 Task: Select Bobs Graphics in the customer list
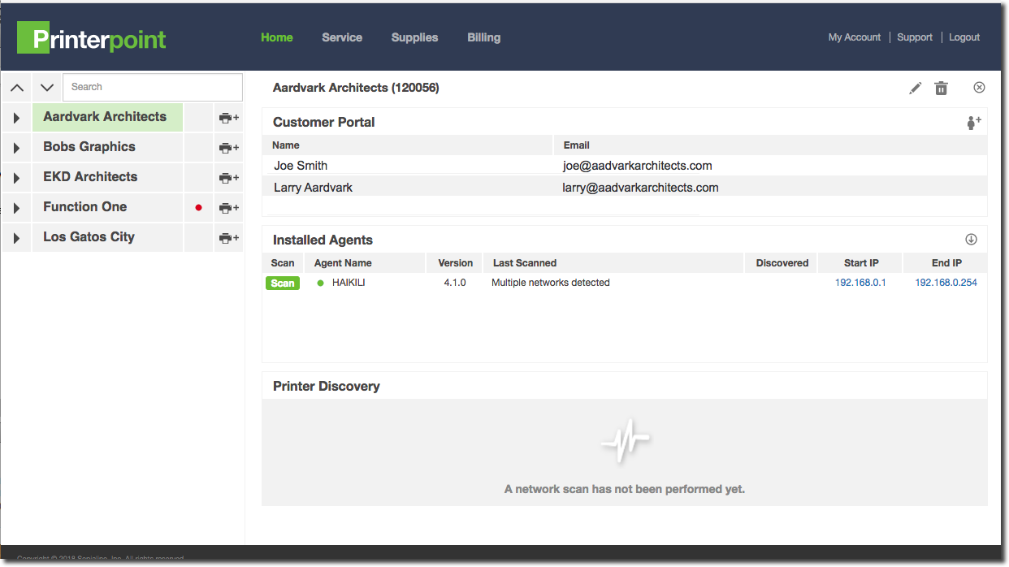[x=89, y=147]
